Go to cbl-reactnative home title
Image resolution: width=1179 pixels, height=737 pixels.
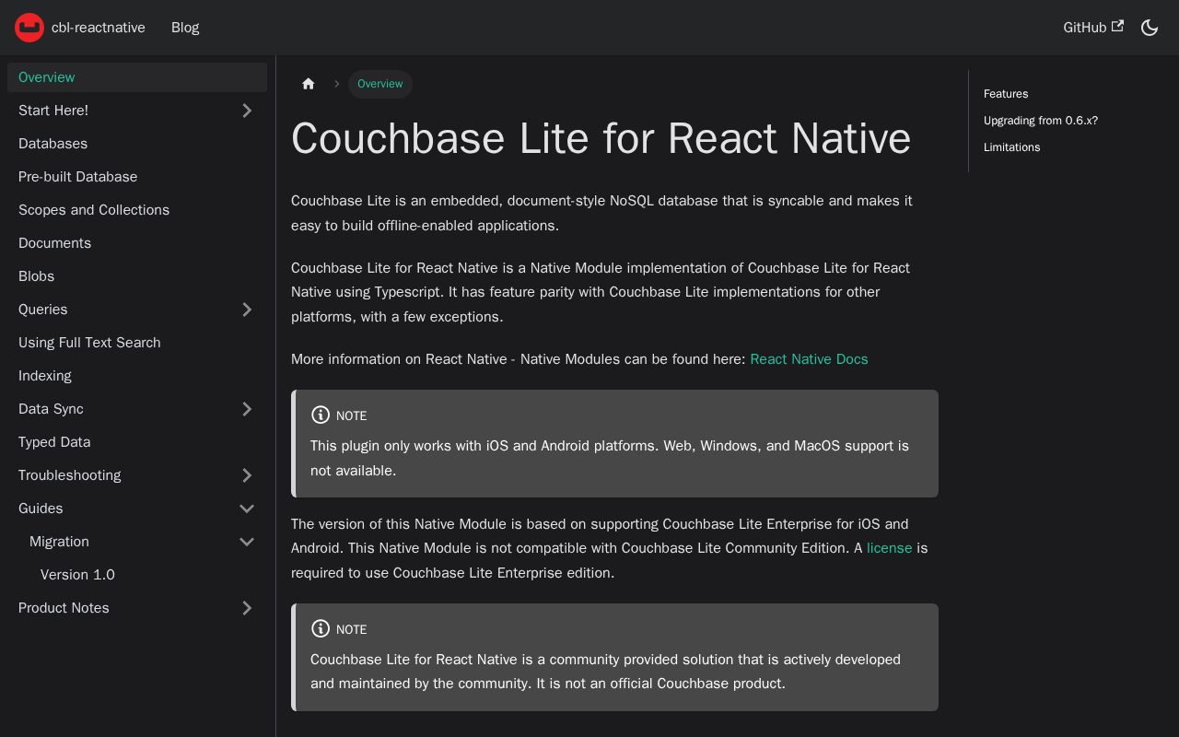tap(99, 28)
